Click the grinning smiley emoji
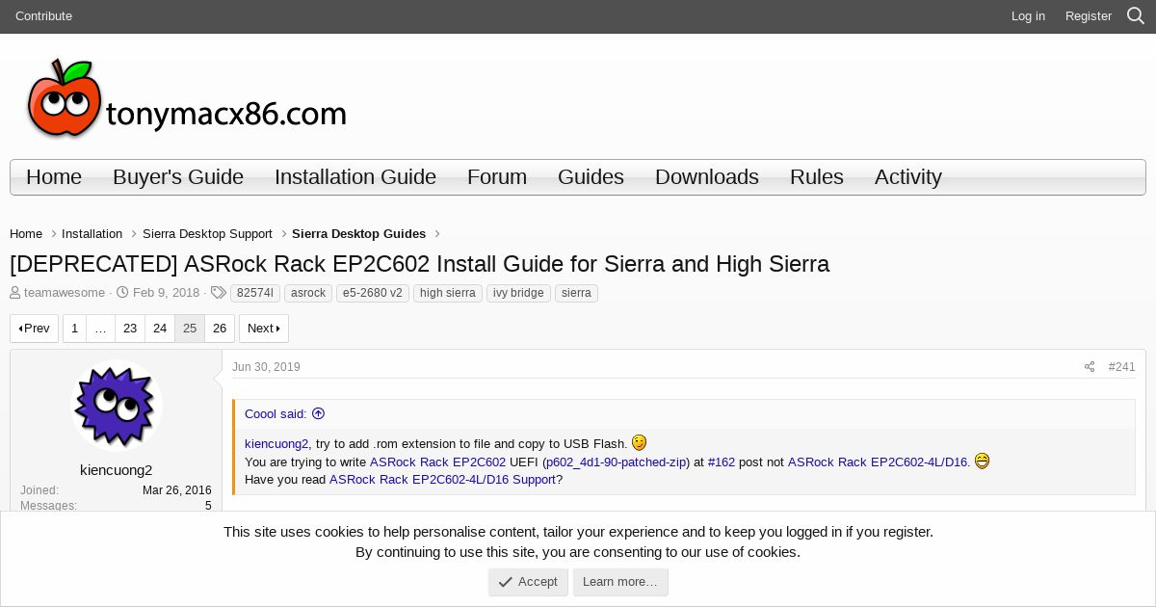The width and height of the screenshot is (1156, 607). [x=982, y=461]
